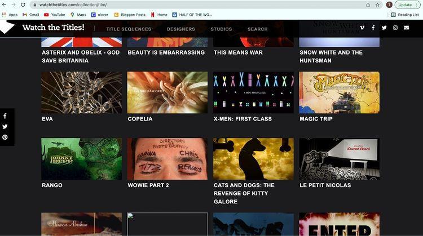
Task: Reload the page
Action: click(x=23, y=5)
